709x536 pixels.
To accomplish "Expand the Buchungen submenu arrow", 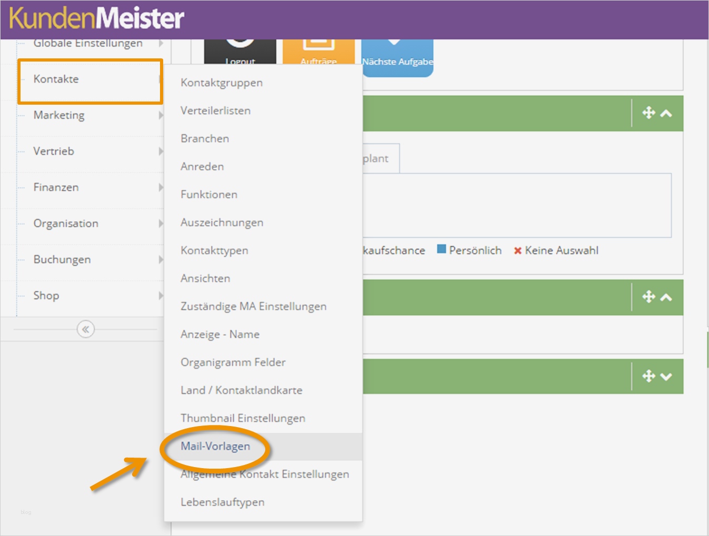I will pos(161,260).
